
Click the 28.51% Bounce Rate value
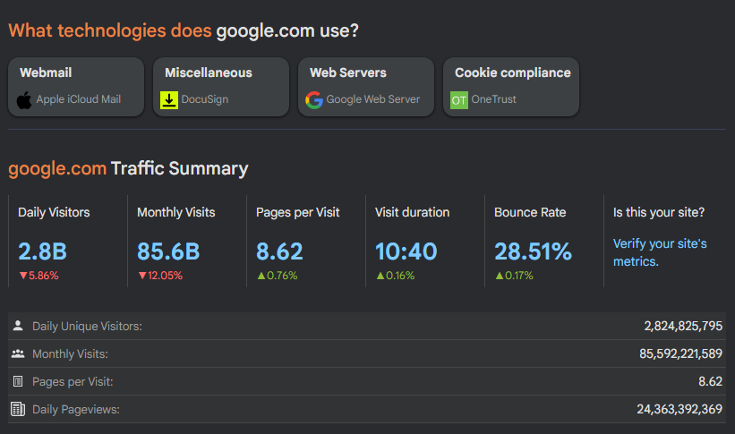tap(533, 251)
